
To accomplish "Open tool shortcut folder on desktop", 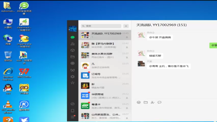I will 24,57.
